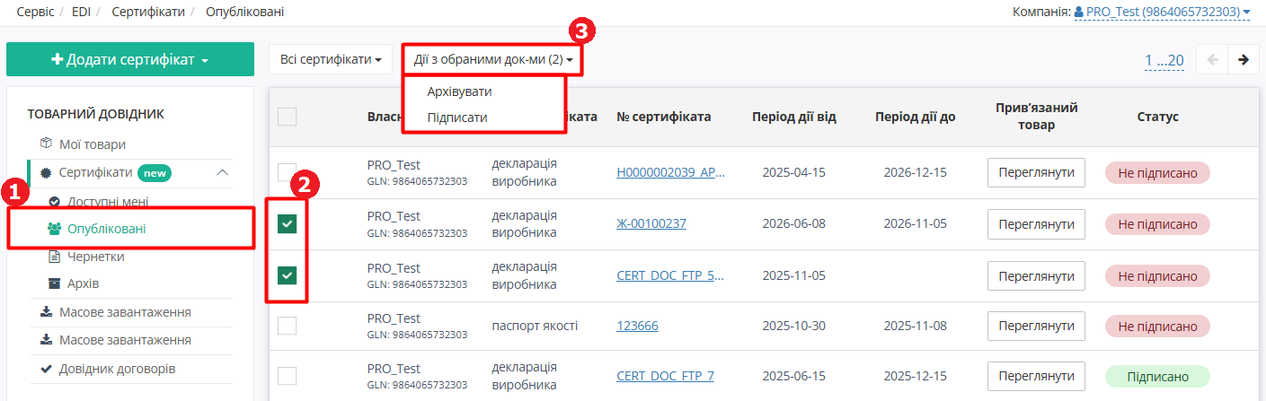Open certificate link 'H0000002039_AP...'
This screenshot has height=401, width=1266.
click(x=670, y=172)
